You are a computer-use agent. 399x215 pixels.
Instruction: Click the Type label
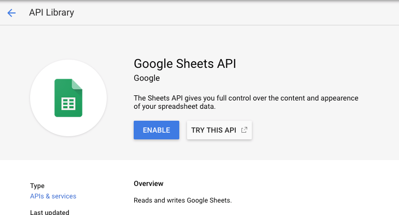point(37,186)
